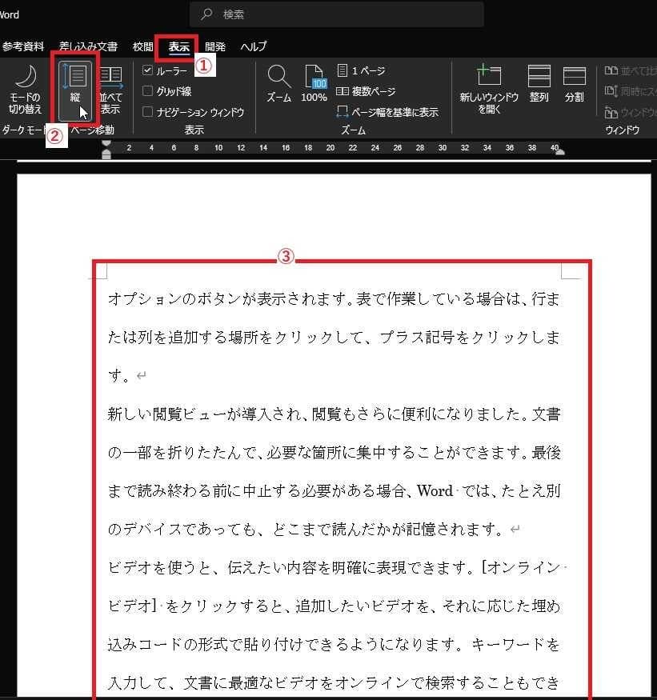Switch to the 校閲 (Review) tab
Image resolution: width=657 pixels, height=700 pixels.
point(142,46)
